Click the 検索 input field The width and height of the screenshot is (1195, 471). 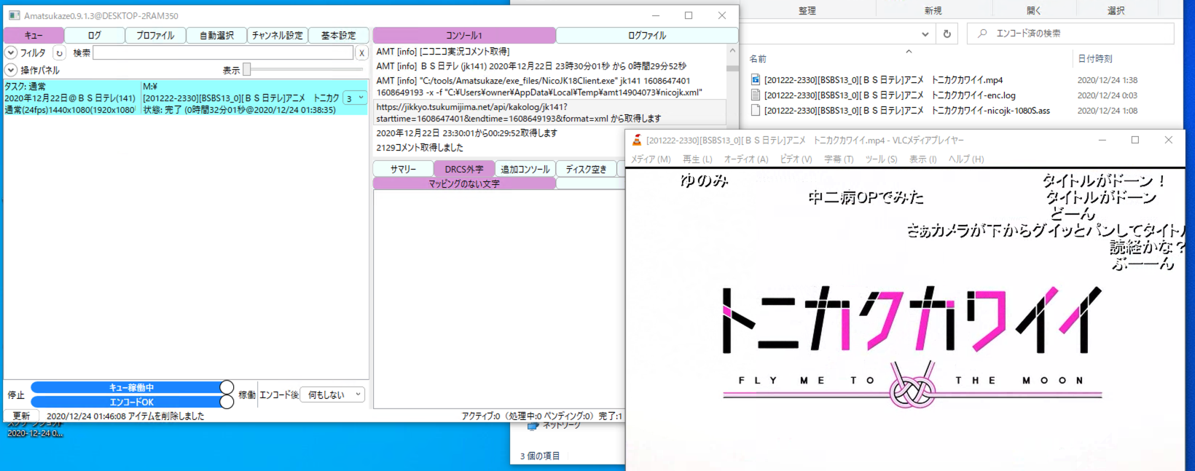point(223,52)
